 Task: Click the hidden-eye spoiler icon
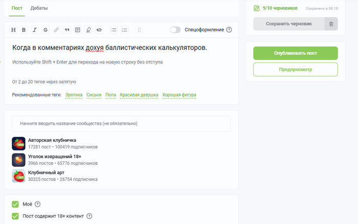(99, 30)
